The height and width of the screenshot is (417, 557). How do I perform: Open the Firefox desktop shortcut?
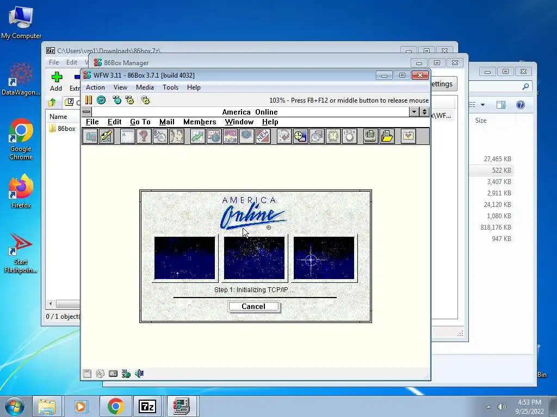coord(21,191)
